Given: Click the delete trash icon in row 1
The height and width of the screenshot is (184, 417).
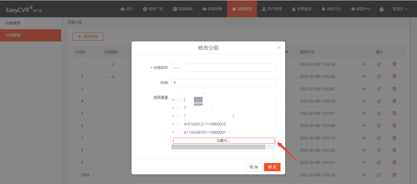Looking at the screenshot, I should [394, 64].
